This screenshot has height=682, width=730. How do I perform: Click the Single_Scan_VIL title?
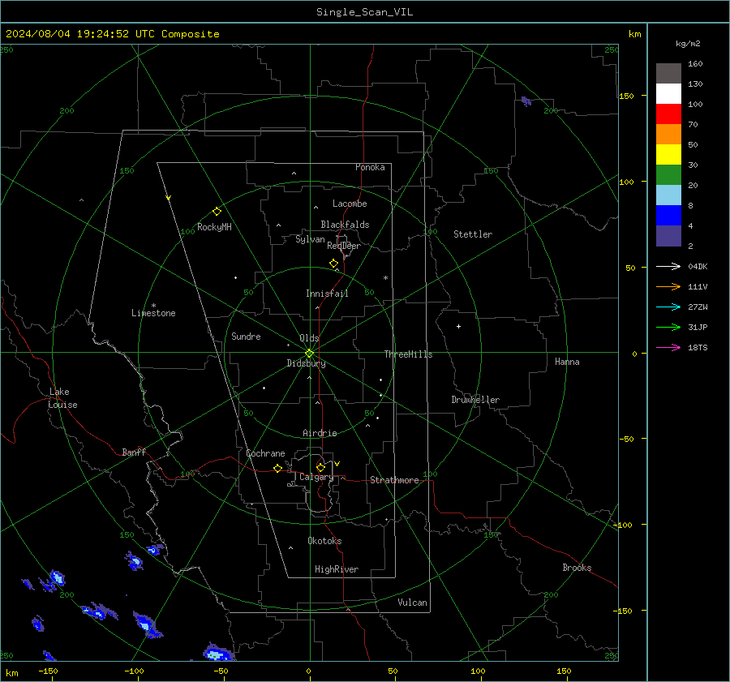364,12
